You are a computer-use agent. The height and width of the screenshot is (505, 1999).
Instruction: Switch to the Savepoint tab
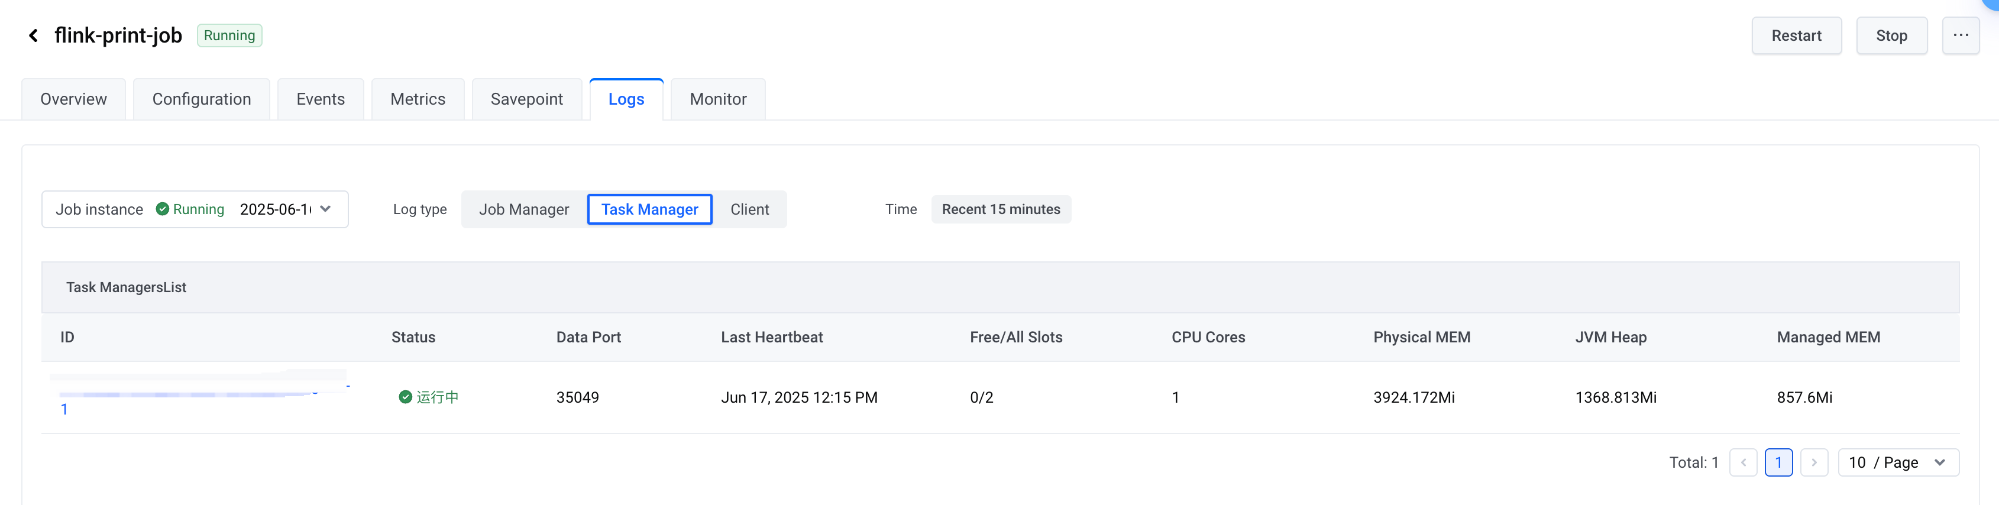pos(526,99)
